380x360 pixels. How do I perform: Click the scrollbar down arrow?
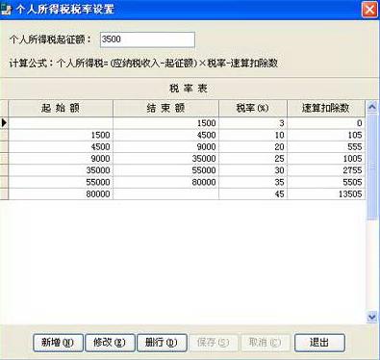372,318
